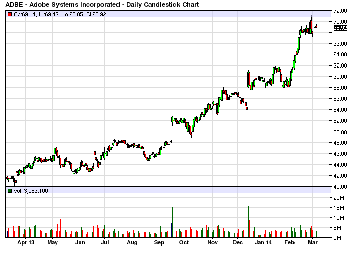Click the red OHLC legend square
Image resolution: width=353 pixels, height=258 pixels.
[x=10, y=14]
